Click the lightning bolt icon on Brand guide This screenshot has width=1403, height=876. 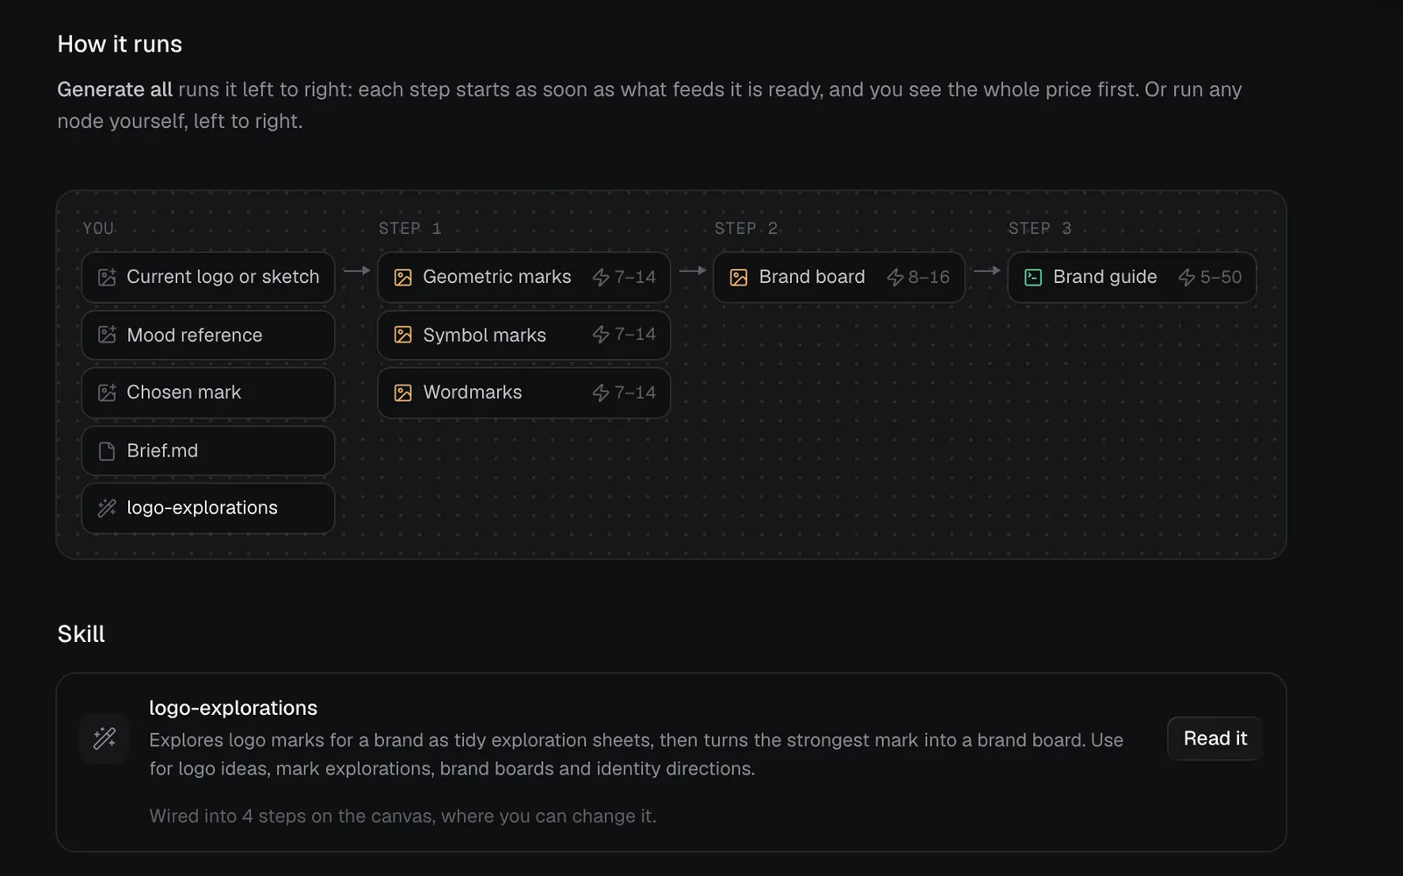point(1186,278)
